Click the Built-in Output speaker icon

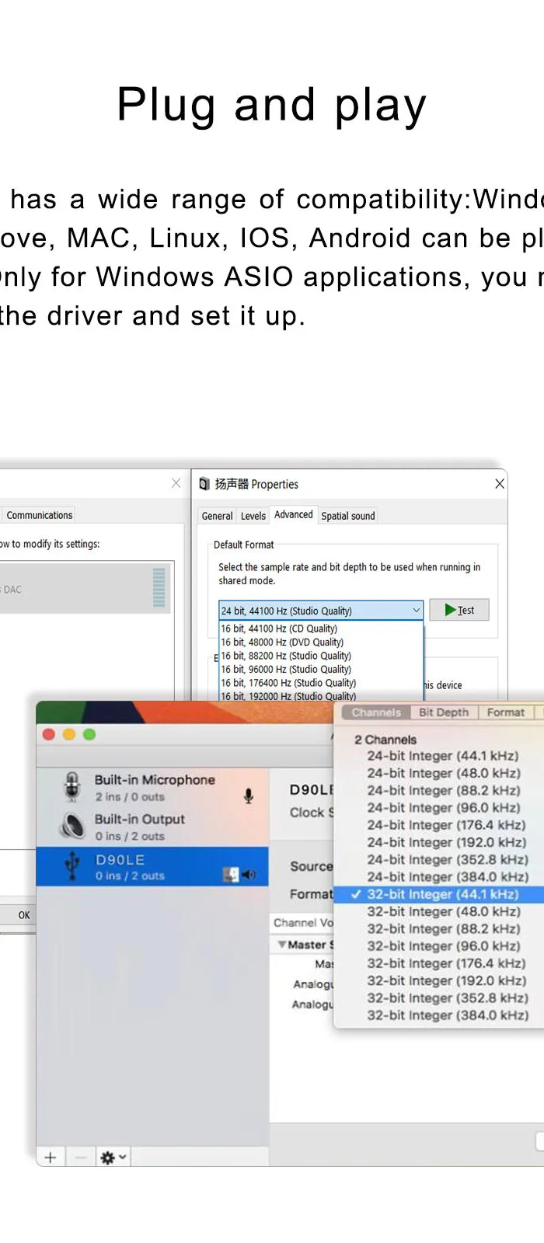(x=72, y=826)
